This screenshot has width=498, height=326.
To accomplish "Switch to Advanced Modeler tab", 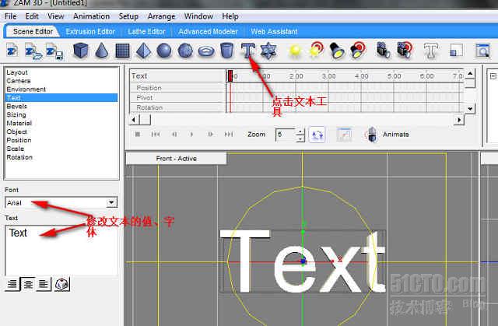I will [x=208, y=32].
